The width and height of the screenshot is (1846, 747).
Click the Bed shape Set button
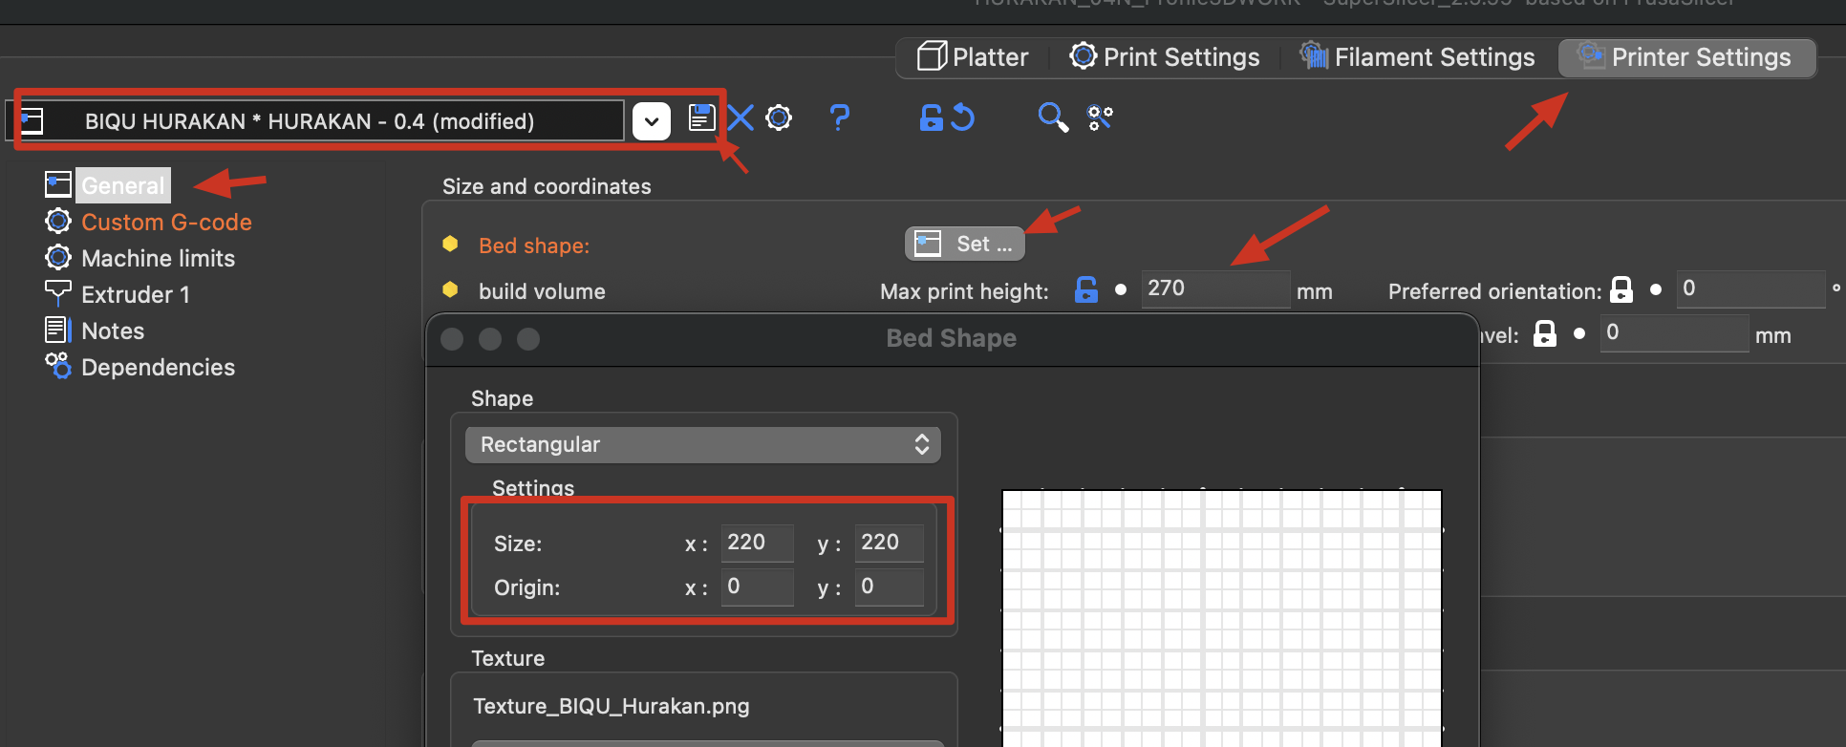coord(964,244)
